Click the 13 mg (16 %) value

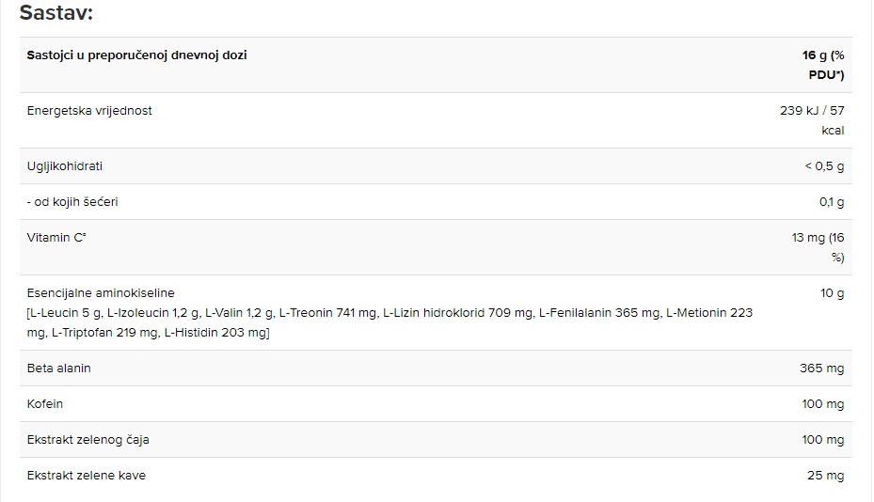(x=818, y=247)
